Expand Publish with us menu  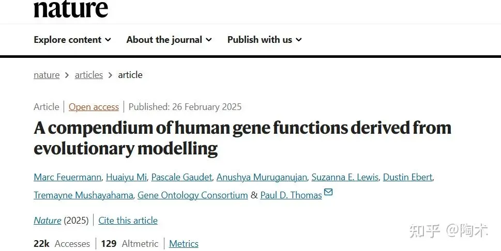coord(265,40)
